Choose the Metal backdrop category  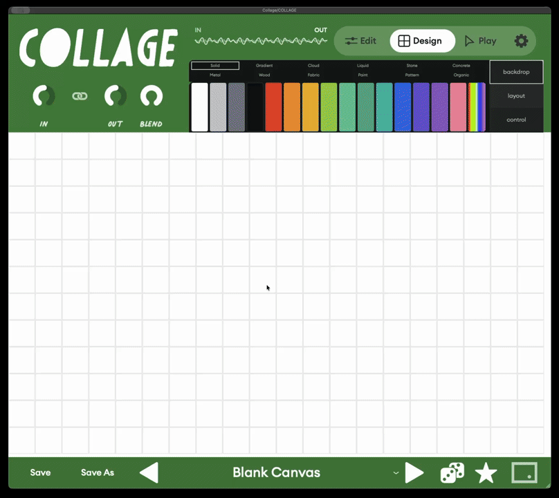(215, 75)
